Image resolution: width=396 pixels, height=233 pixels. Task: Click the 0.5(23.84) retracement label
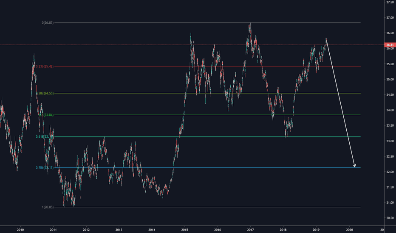(x=46, y=115)
